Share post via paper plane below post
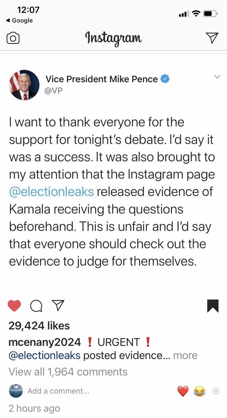The width and height of the screenshot is (227, 418). 58,306
